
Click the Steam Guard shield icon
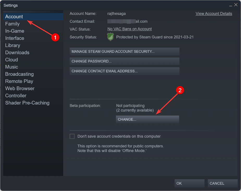click(110, 37)
